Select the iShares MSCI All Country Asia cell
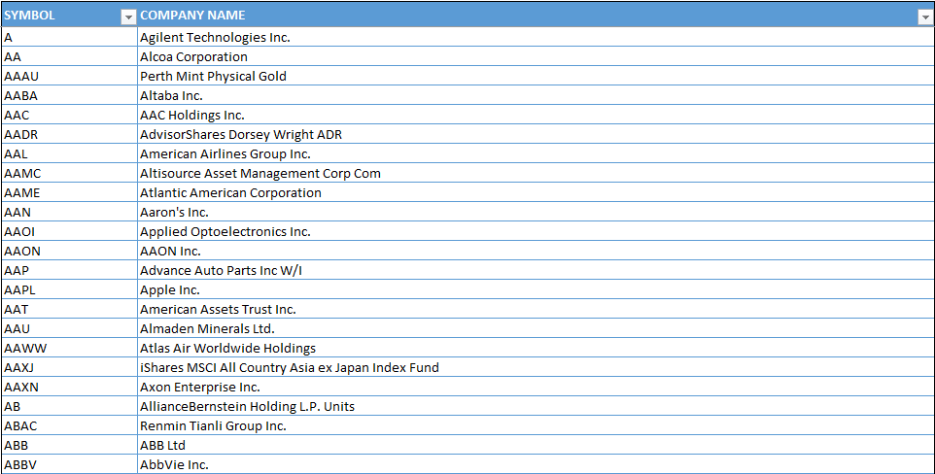The height and width of the screenshot is (474, 935). [x=536, y=368]
